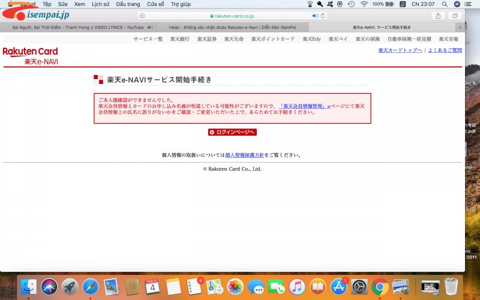Open a new tab with the plus button
480x300 pixels.
click(460, 27)
